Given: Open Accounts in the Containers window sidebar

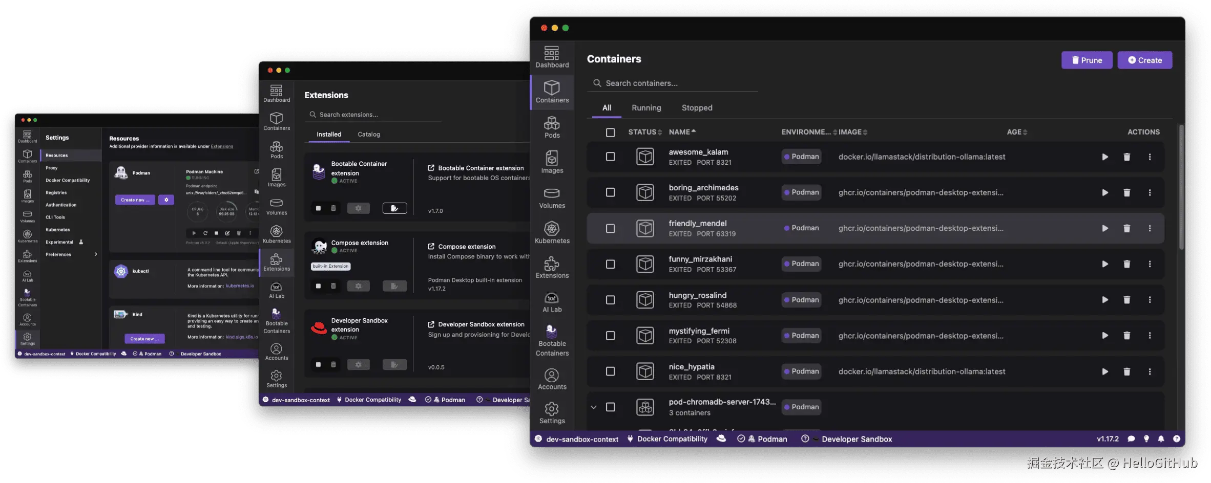Looking at the screenshot, I should pos(552,379).
